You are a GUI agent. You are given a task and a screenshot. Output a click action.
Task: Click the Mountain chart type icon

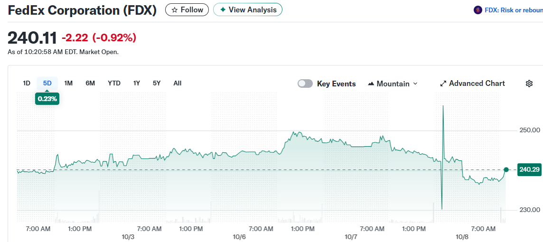point(371,84)
